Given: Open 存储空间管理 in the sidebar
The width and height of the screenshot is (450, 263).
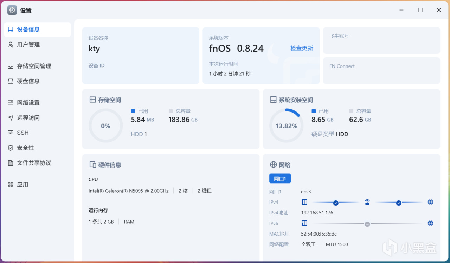Looking at the screenshot, I should pos(37,66).
